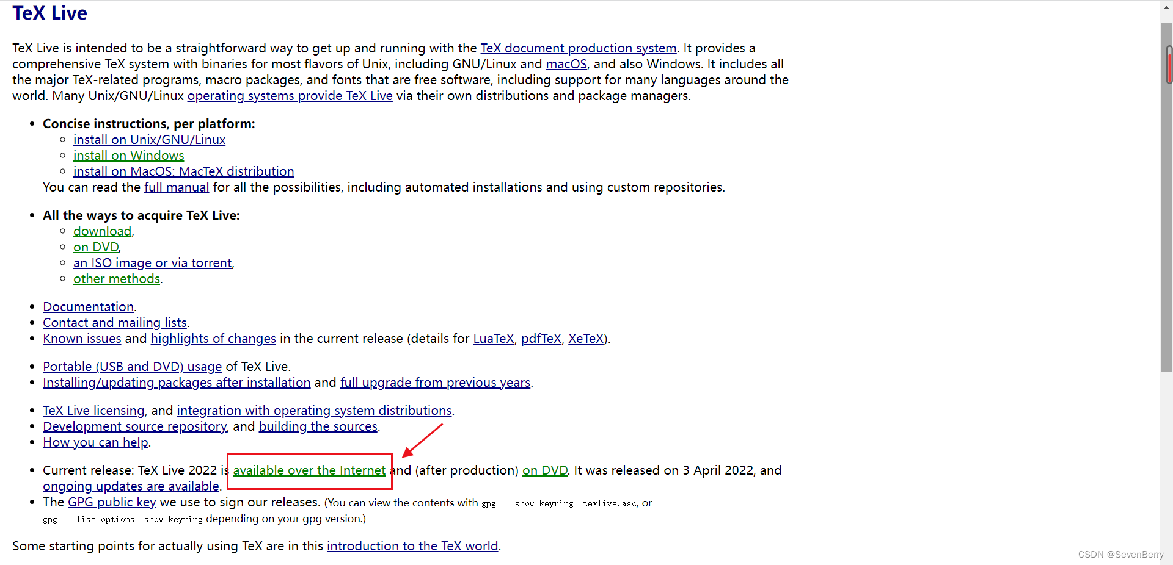The image size is (1173, 565).
Task: Open Contact and mailing lists link
Action: click(x=115, y=323)
